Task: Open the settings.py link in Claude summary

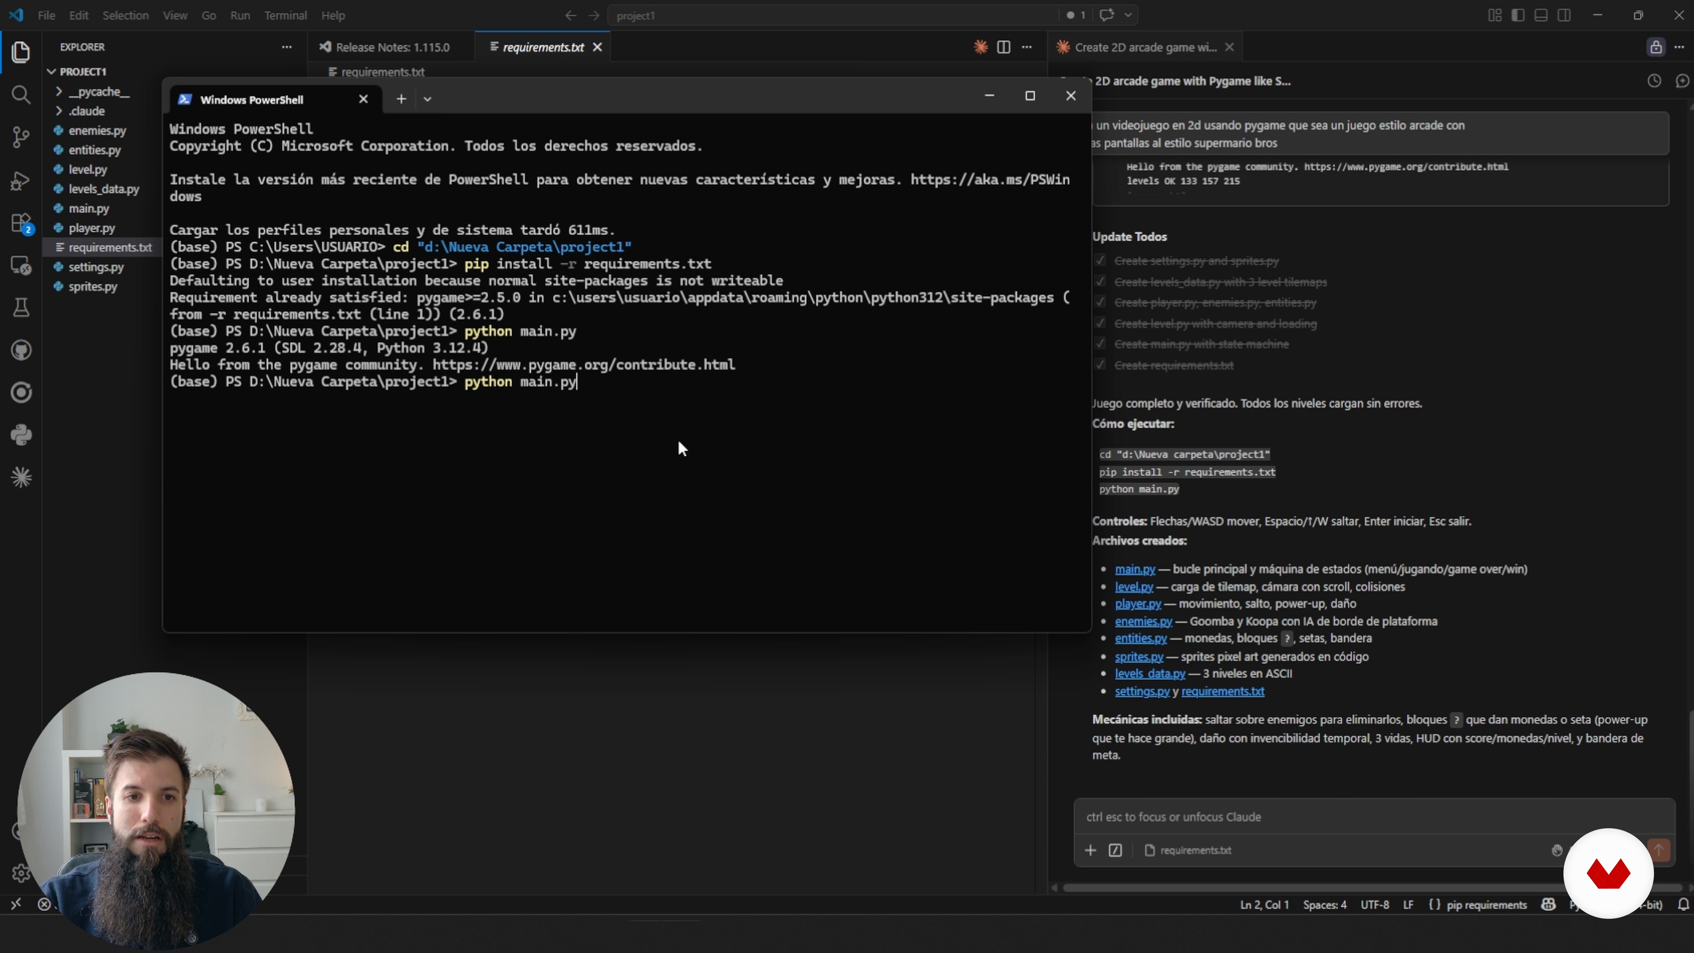Action: (1142, 691)
